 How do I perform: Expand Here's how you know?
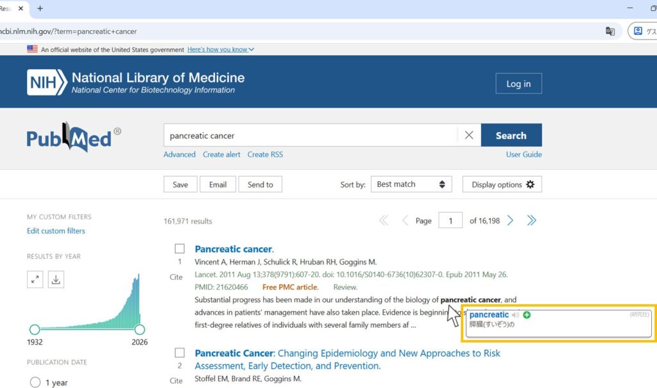pos(221,49)
